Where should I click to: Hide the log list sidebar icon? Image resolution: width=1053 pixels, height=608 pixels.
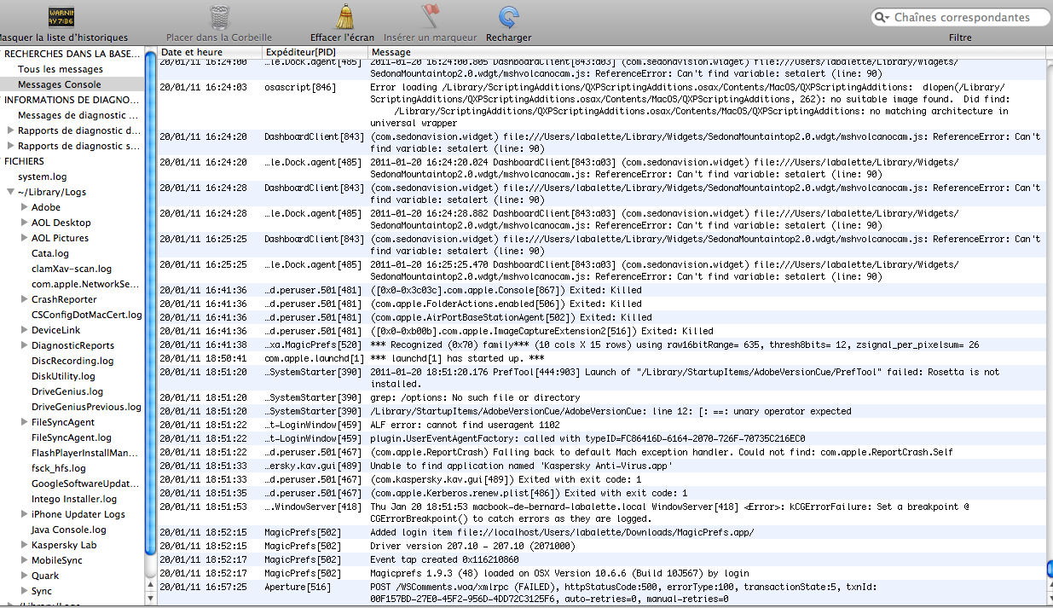61,15
